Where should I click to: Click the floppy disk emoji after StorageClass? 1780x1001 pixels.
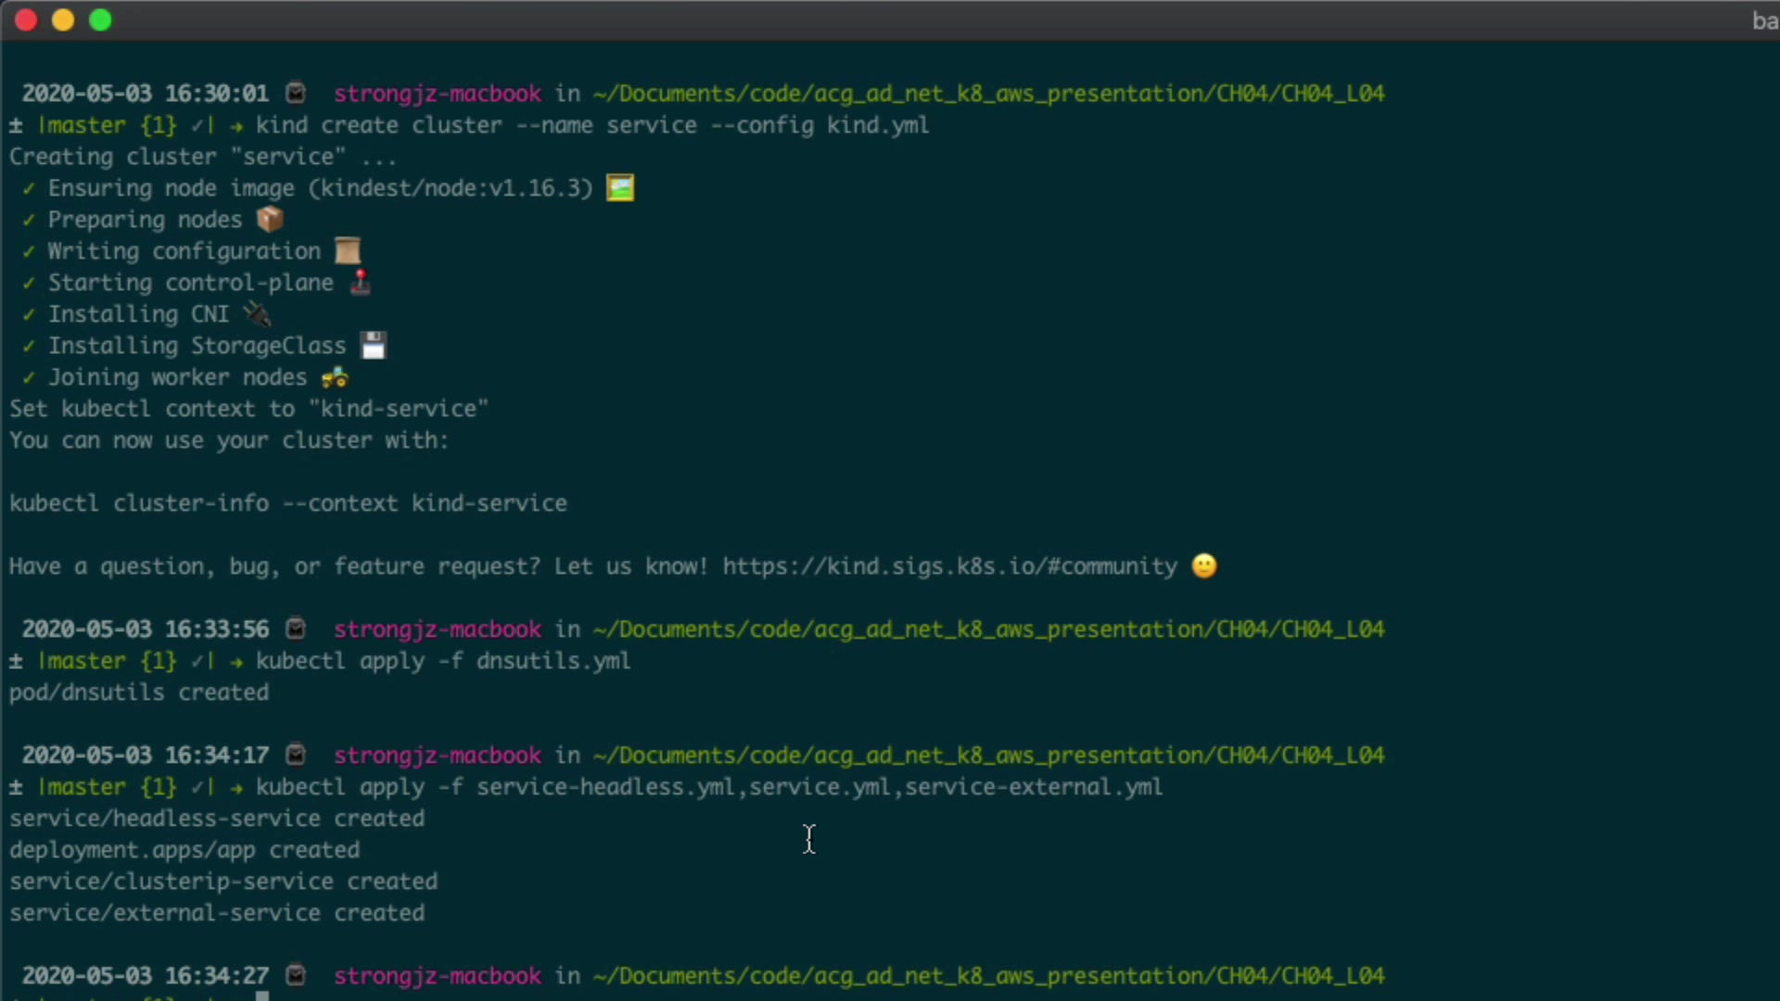point(374,346)
